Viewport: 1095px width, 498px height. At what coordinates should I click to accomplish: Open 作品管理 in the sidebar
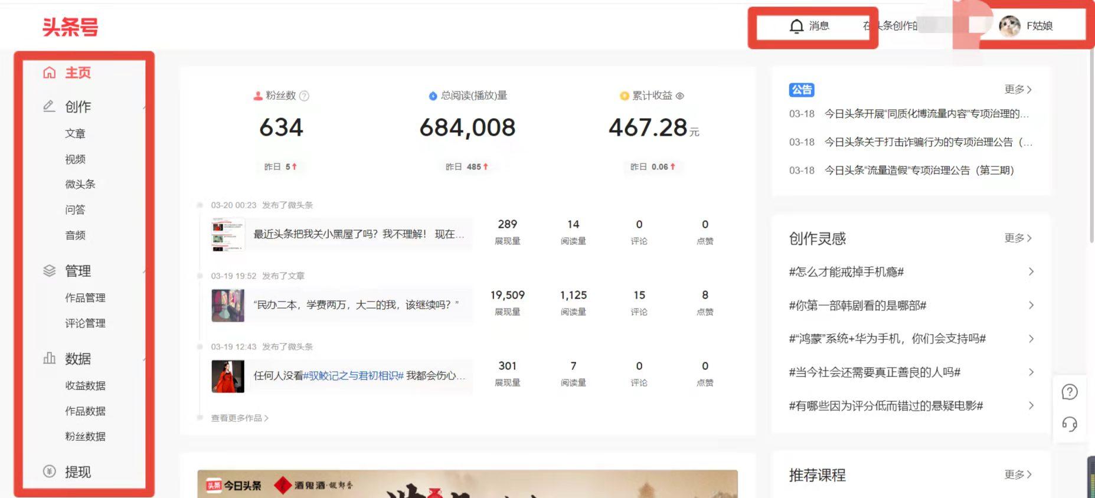[x=85, y=297]
